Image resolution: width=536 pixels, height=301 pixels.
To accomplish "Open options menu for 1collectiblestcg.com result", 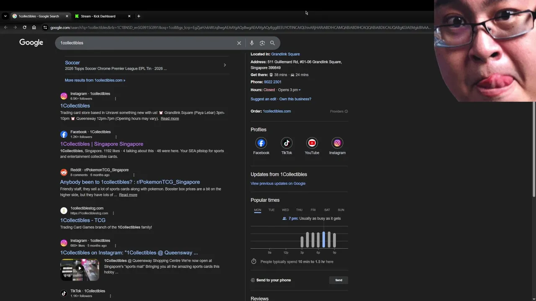I will [113, 213].
